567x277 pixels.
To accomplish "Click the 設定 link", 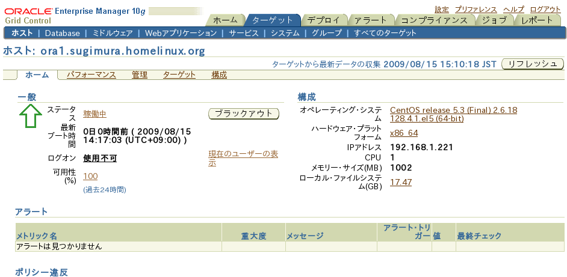I will coord(442,10).
